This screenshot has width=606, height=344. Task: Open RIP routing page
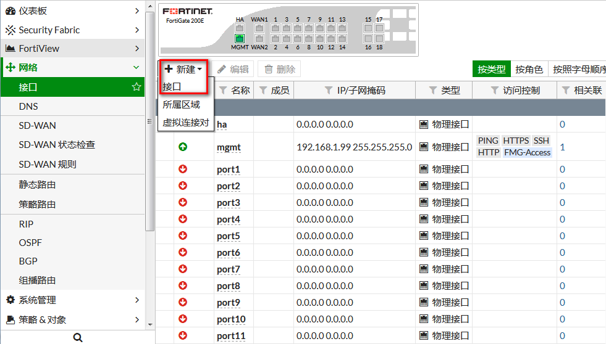(26, 224)
